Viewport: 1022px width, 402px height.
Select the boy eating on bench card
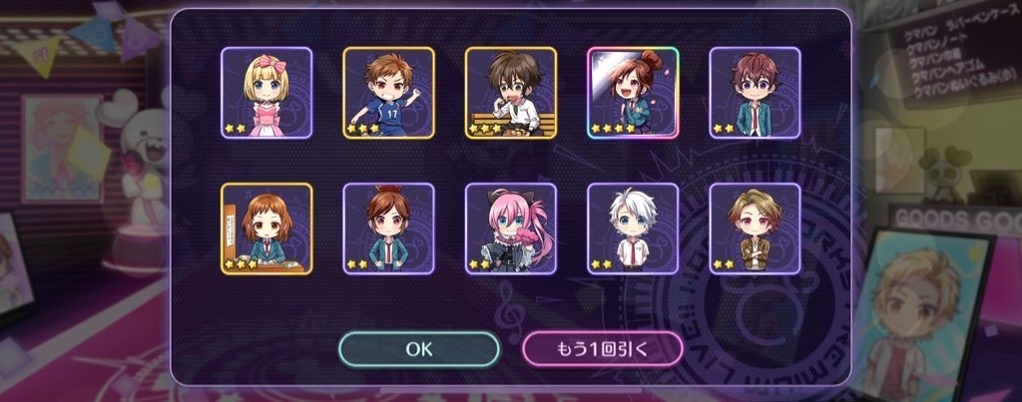511,93
